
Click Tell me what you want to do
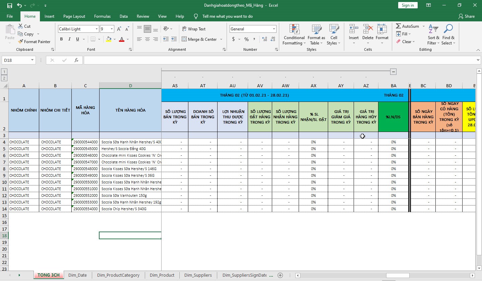(227, 16)
